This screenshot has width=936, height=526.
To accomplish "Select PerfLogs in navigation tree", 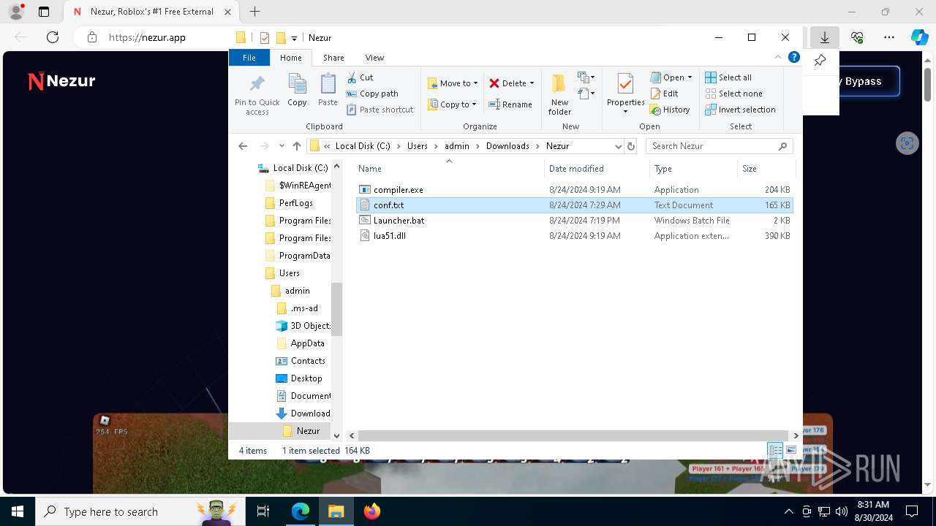I will (x=295, y=203).
